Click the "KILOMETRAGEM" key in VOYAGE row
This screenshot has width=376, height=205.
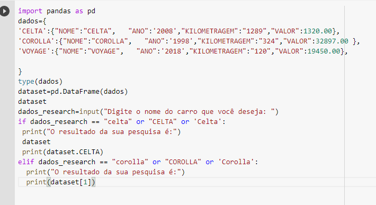click(x=218, y=51)
